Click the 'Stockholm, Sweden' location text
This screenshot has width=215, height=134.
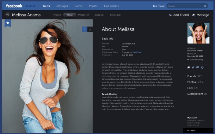tap(195, 50)
